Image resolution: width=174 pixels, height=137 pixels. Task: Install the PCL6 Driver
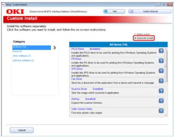[78, 49]
